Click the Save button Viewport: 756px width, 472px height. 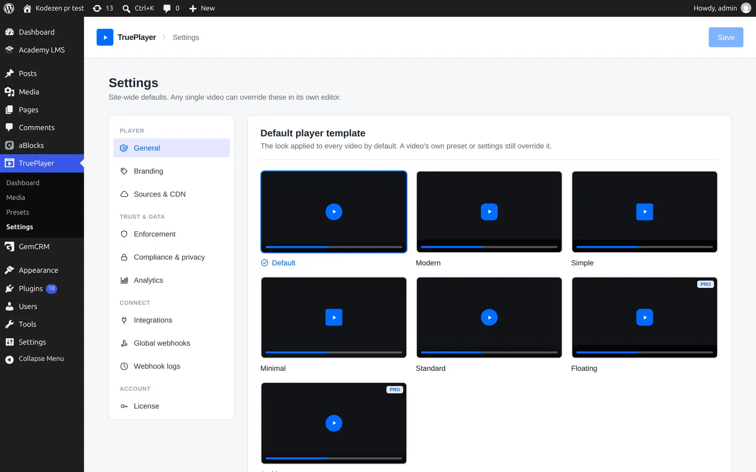pyautogui.click(x=726, y=37)
